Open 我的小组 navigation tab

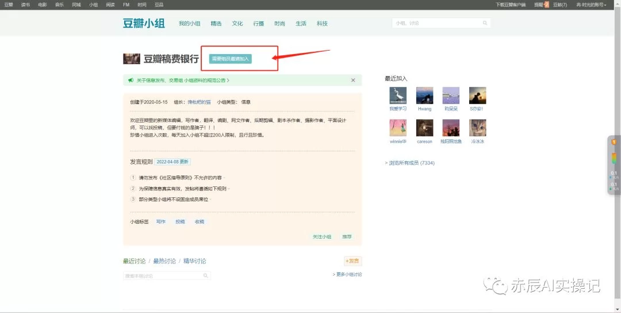pos(189,24)
